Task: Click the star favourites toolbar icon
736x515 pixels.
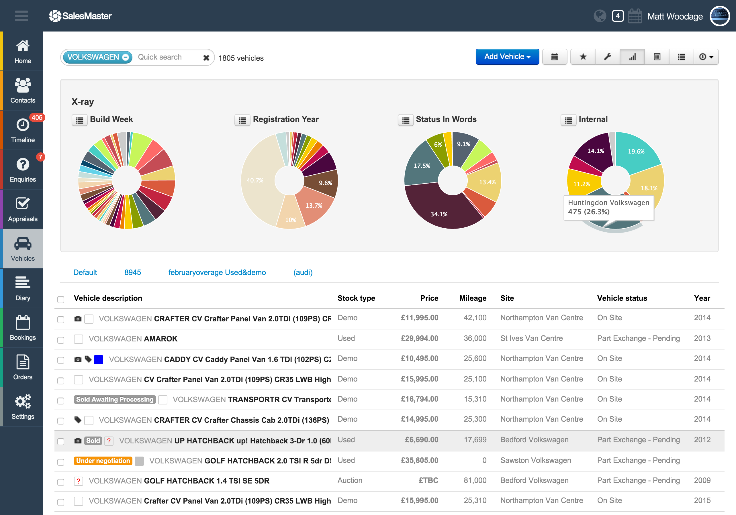Action: pos(583,57)
